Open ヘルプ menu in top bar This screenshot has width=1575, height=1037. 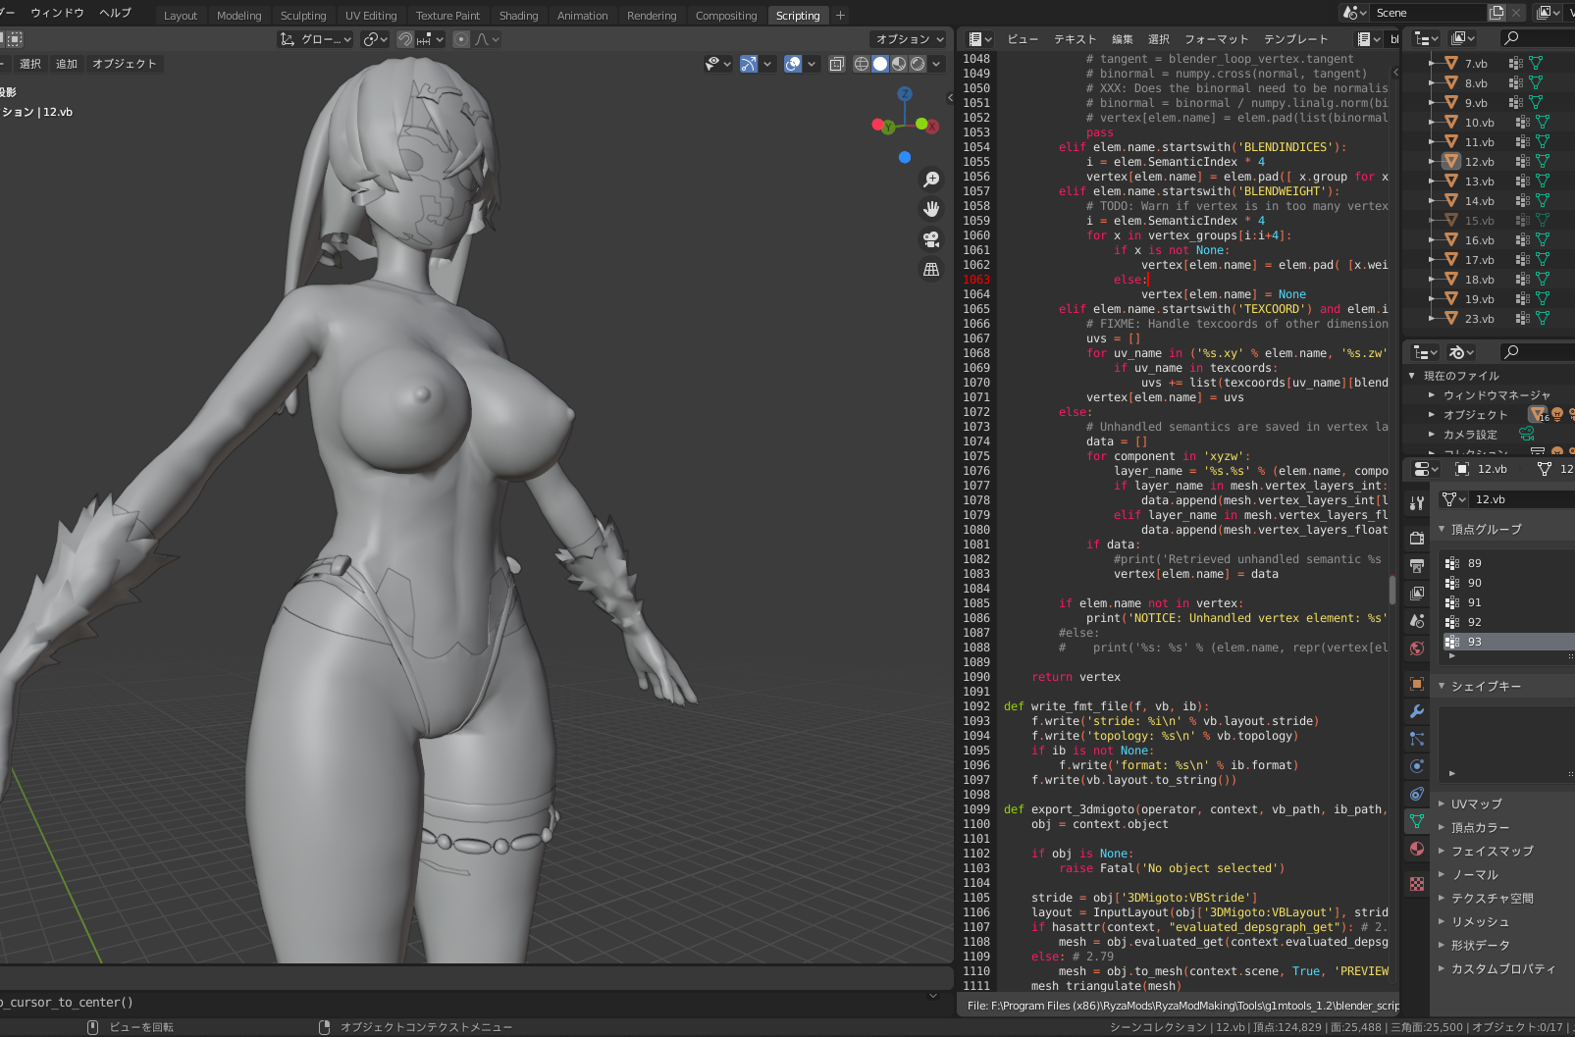(115, 13)
